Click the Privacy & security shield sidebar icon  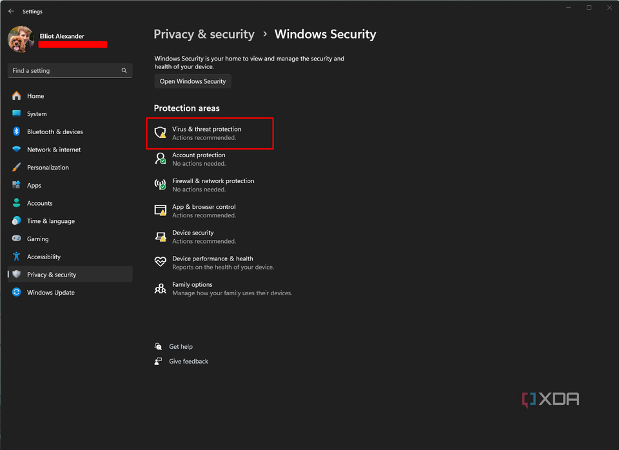(17, 275)
